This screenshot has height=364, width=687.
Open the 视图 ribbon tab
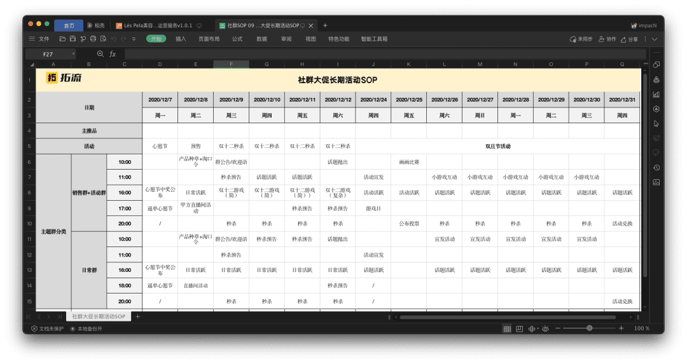pyautogui.click(x=310, y=39)
